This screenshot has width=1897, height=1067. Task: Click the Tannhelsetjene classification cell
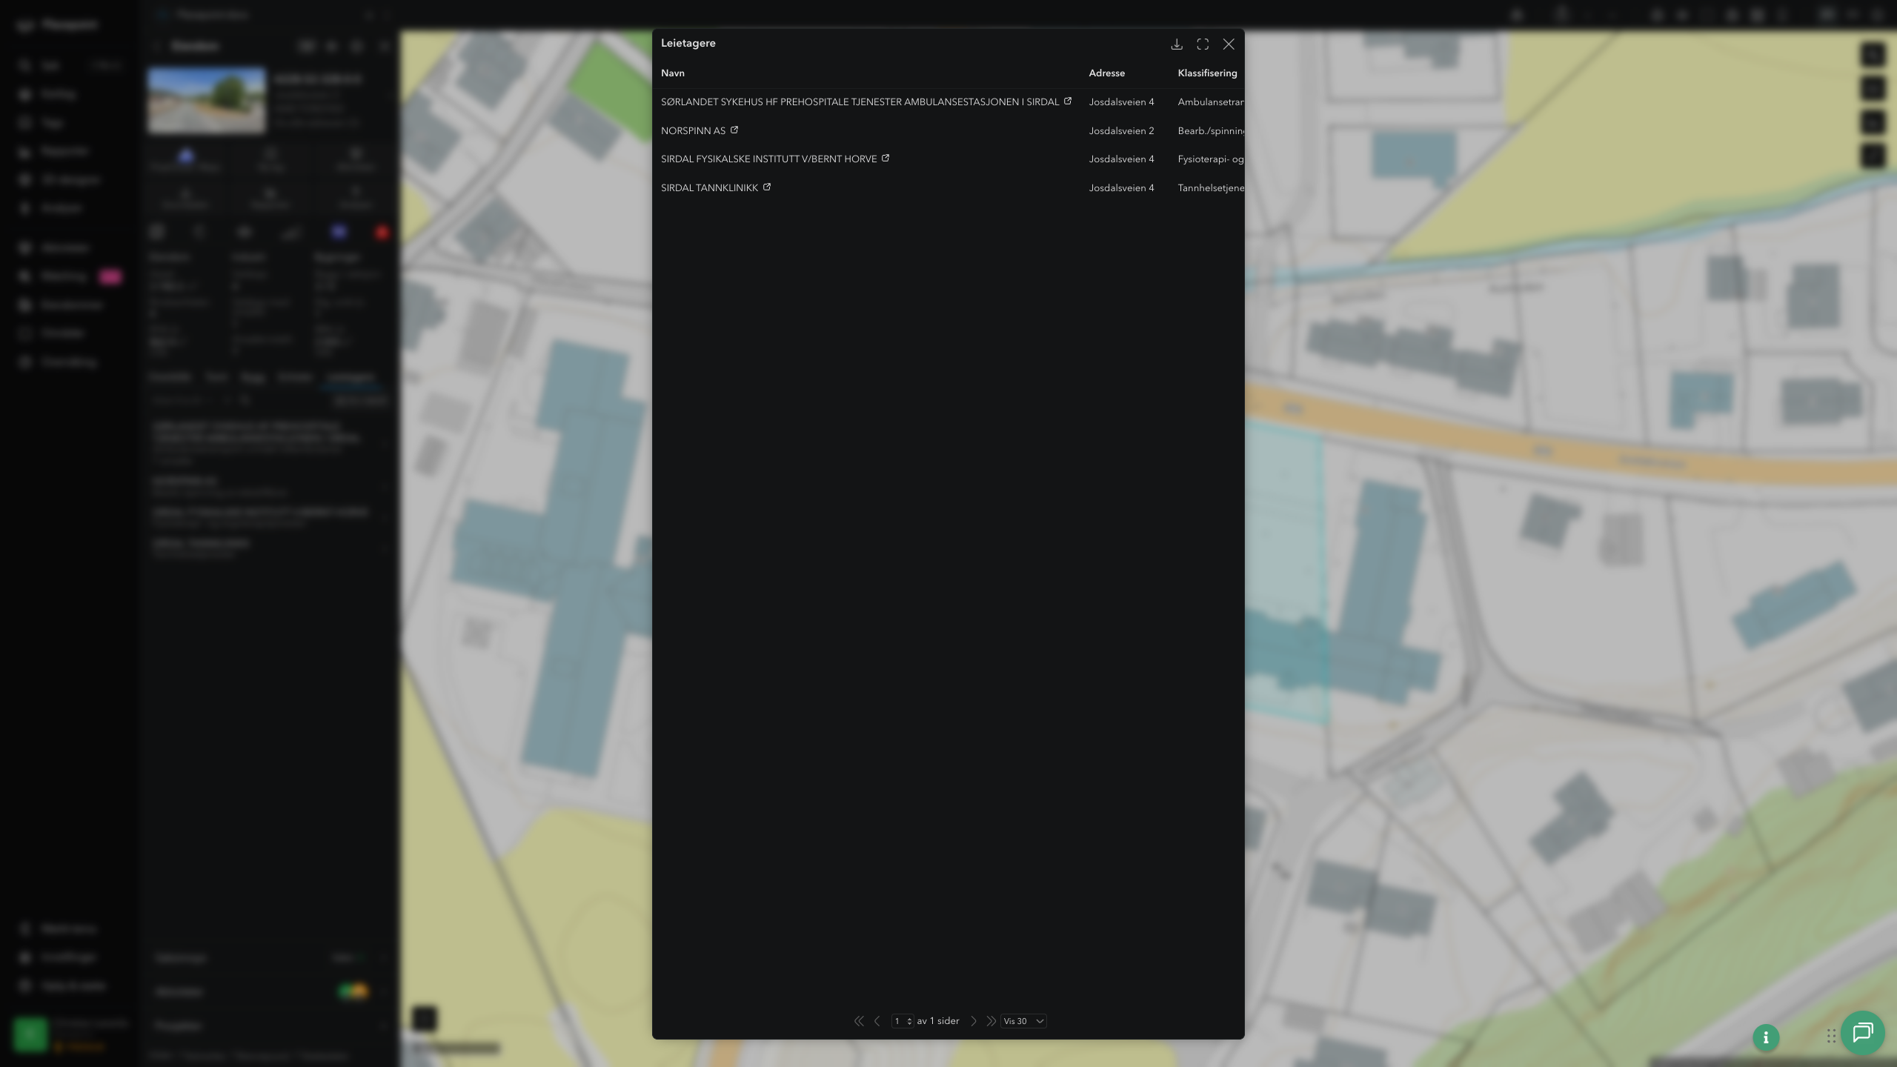tap(1211, 188)
